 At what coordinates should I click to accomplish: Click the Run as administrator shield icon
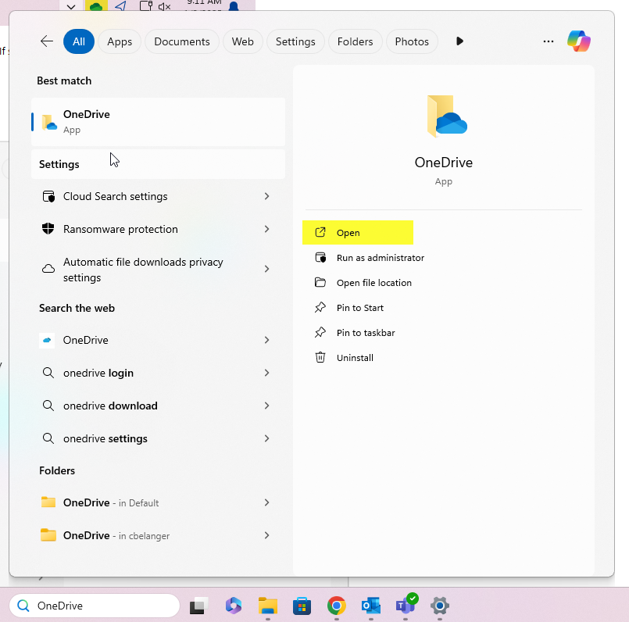click(320, 258)
